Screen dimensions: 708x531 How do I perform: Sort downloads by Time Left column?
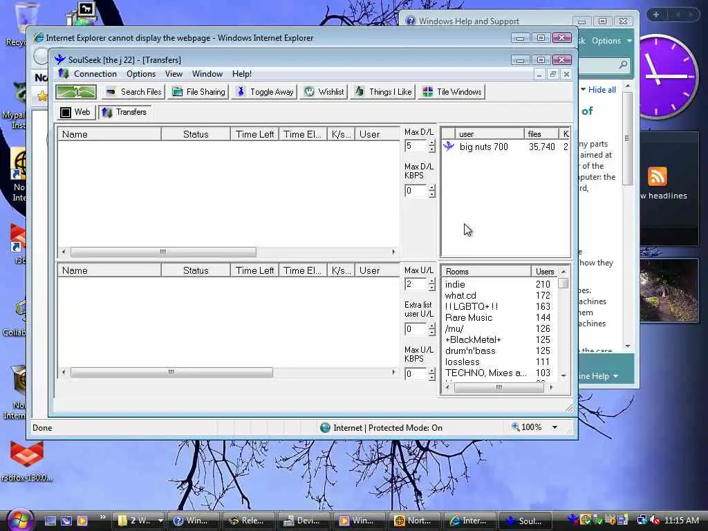[x=254, y=134]
